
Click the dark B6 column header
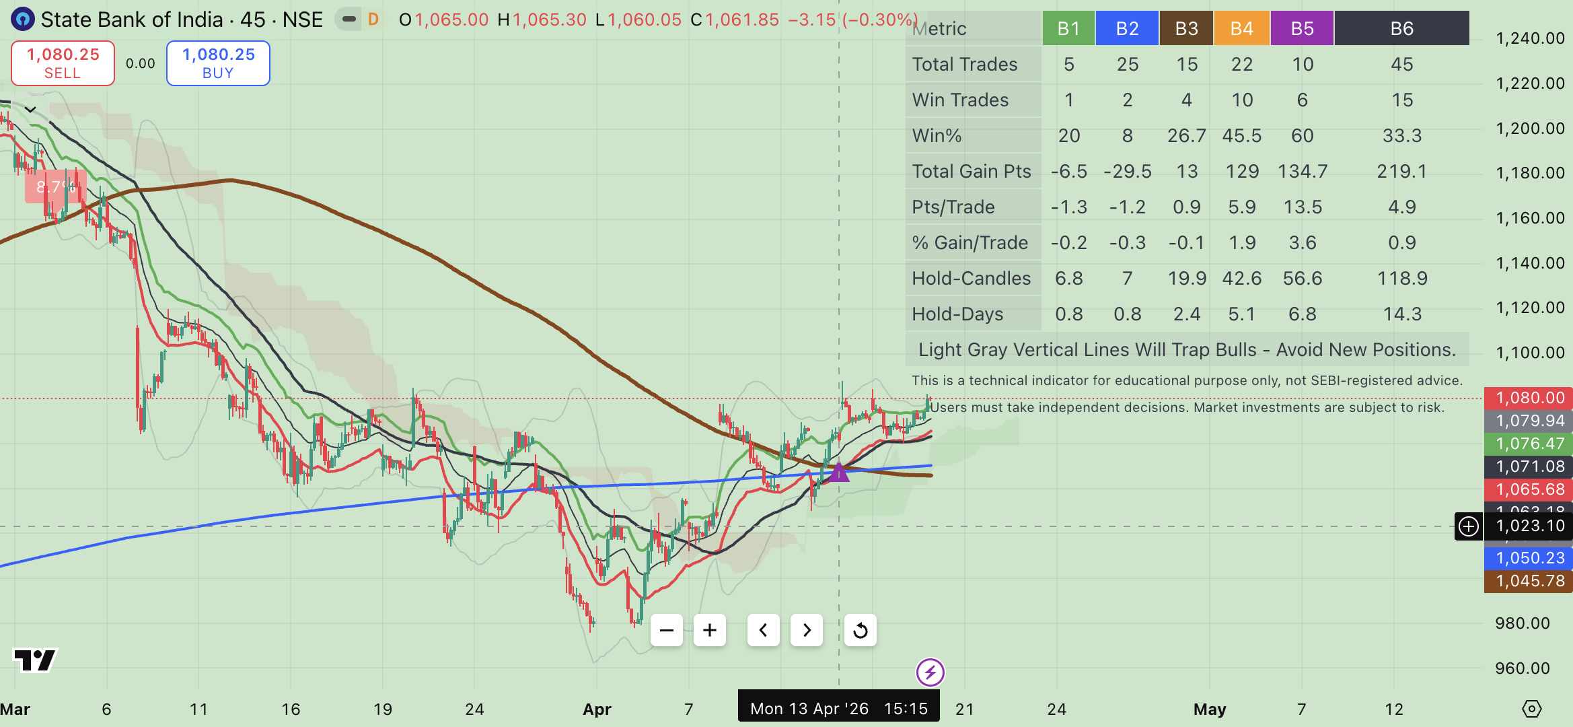1401,28
